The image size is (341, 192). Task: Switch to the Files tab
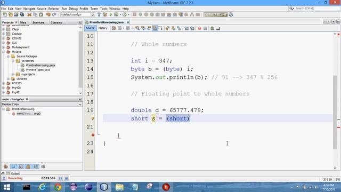[23, 22]
